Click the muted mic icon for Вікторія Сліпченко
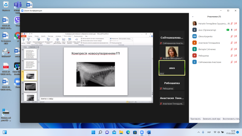The width and height of the screenshot is (242, 136). point(231,49)
